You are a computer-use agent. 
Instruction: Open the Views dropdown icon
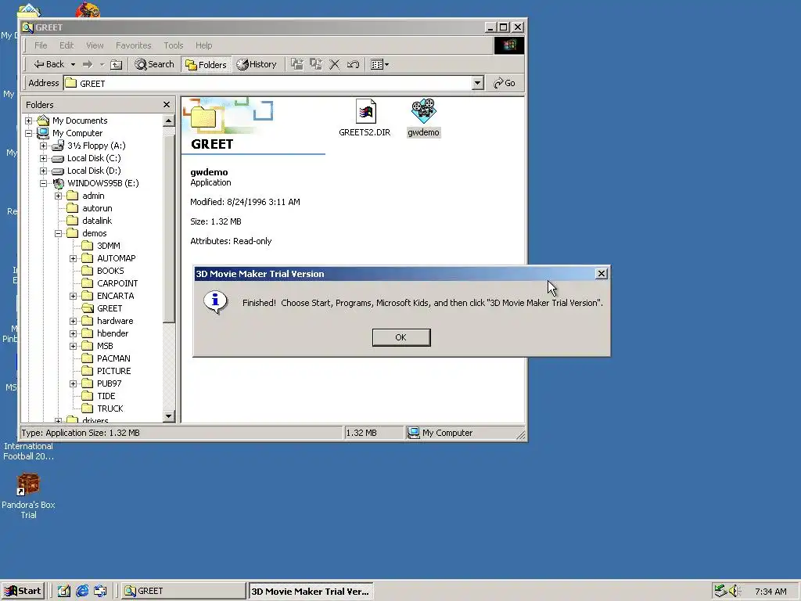pos(379,64)
